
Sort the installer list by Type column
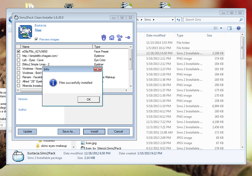point(111,47)
